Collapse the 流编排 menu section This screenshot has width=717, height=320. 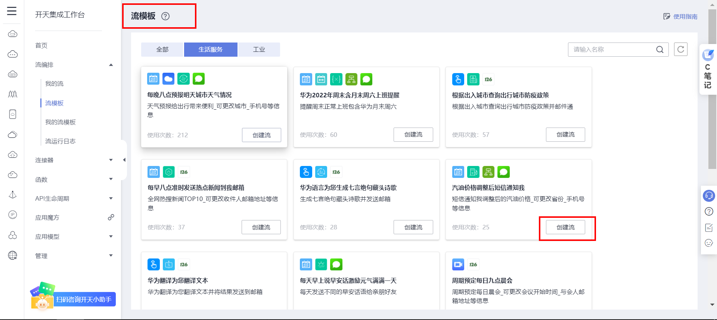(x=111, y=65)
